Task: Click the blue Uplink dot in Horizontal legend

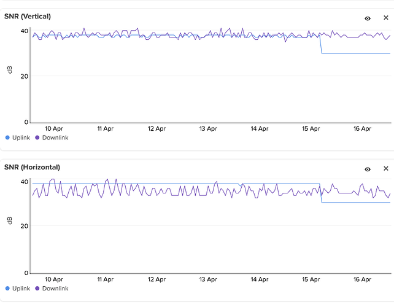Action: click(7, 289)
